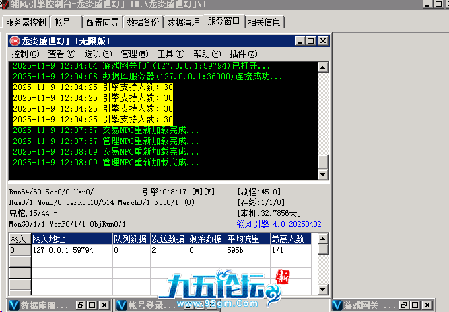Switch to the 相关信息 tab
The image size is (449, 312).
(265, 22)
